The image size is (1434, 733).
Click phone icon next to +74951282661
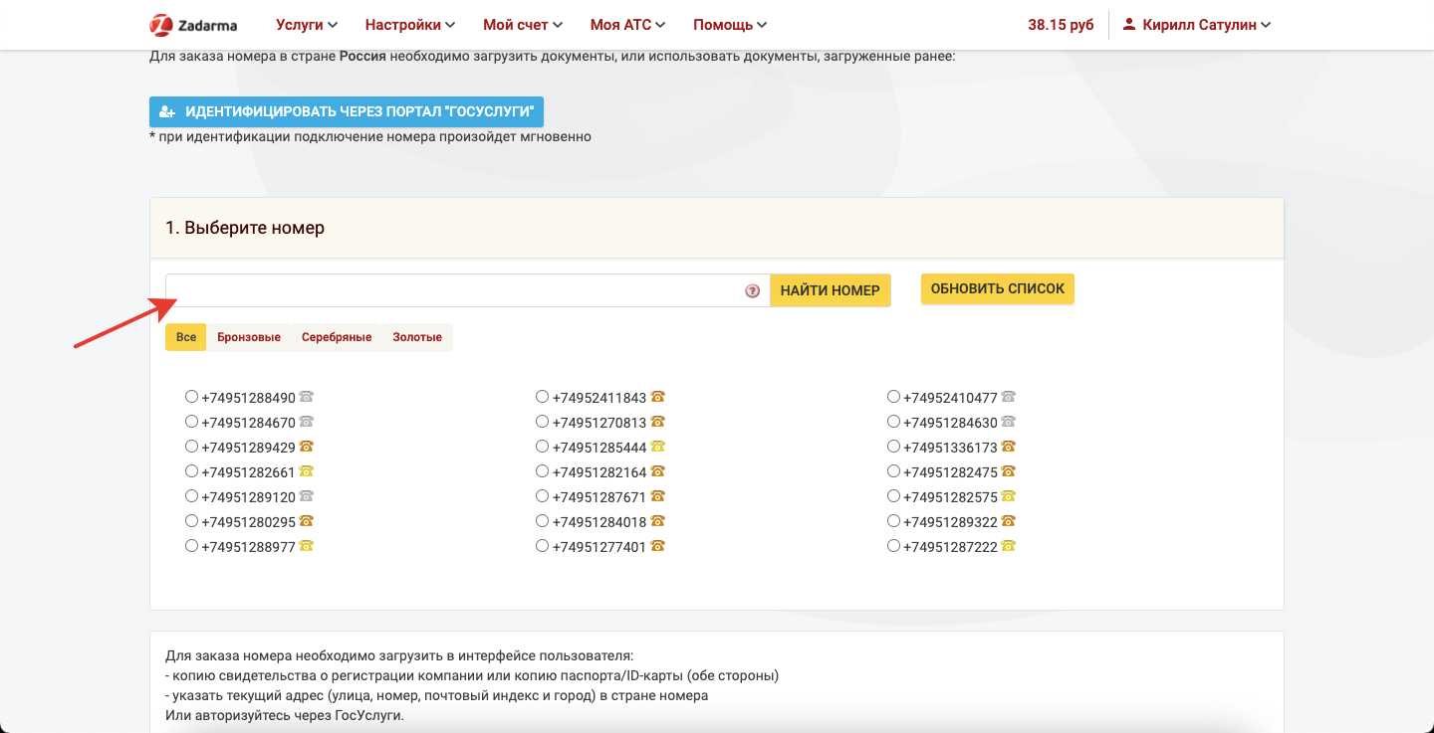pyautogui.click(x=307, y=471)
